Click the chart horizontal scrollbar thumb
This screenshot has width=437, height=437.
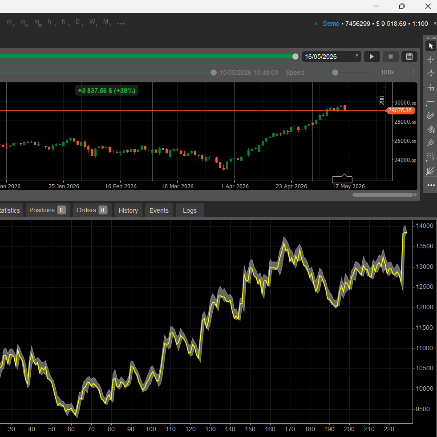point(383,195)
